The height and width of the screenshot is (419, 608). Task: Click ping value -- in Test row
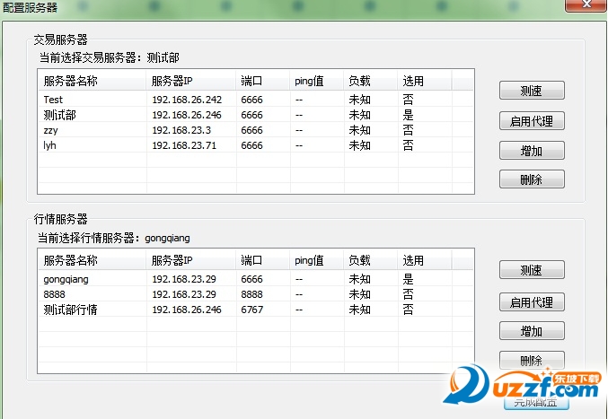(299, 100)
